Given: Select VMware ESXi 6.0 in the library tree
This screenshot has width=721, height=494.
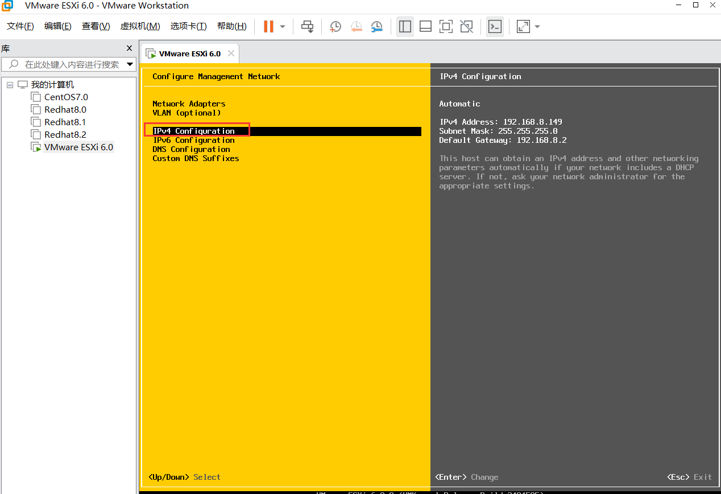Looking at the screenshot, I should tap(78, 147).
